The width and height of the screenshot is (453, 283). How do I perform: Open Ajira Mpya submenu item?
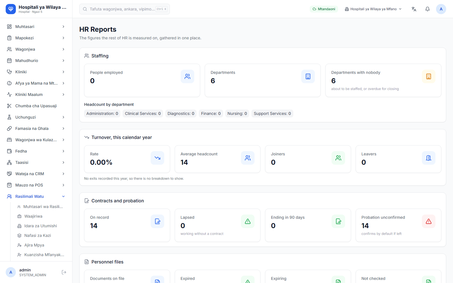[40, 245]
